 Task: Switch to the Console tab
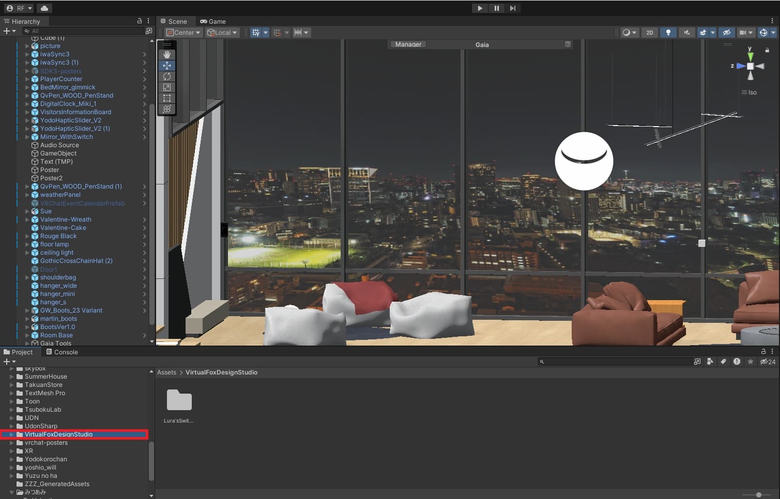pos(62,352)
